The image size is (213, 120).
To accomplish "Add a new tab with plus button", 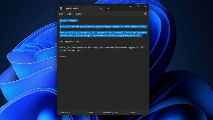I will pyautogui.click(x=108, y=8).
